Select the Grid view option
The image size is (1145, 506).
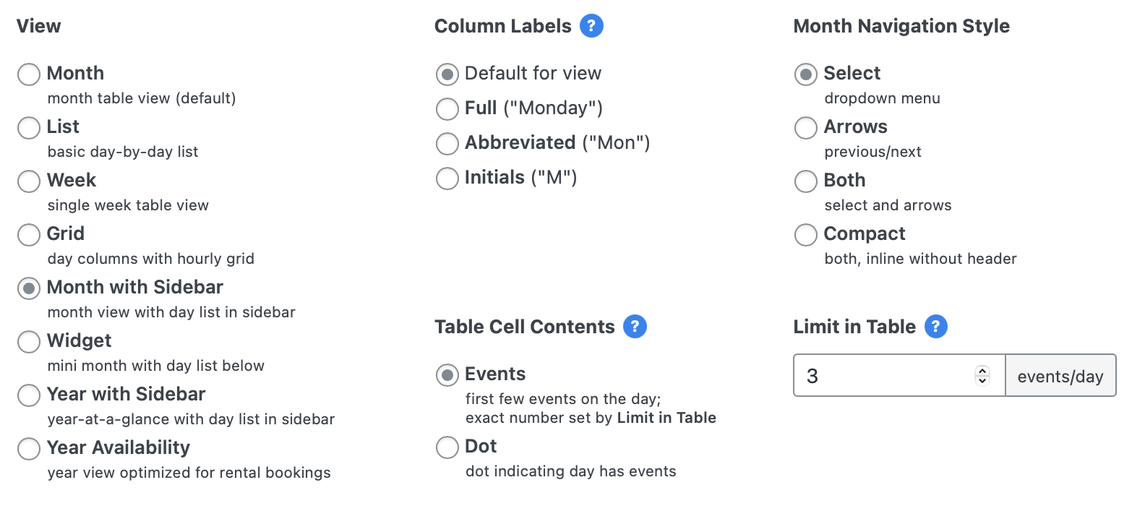click(29, 235)
